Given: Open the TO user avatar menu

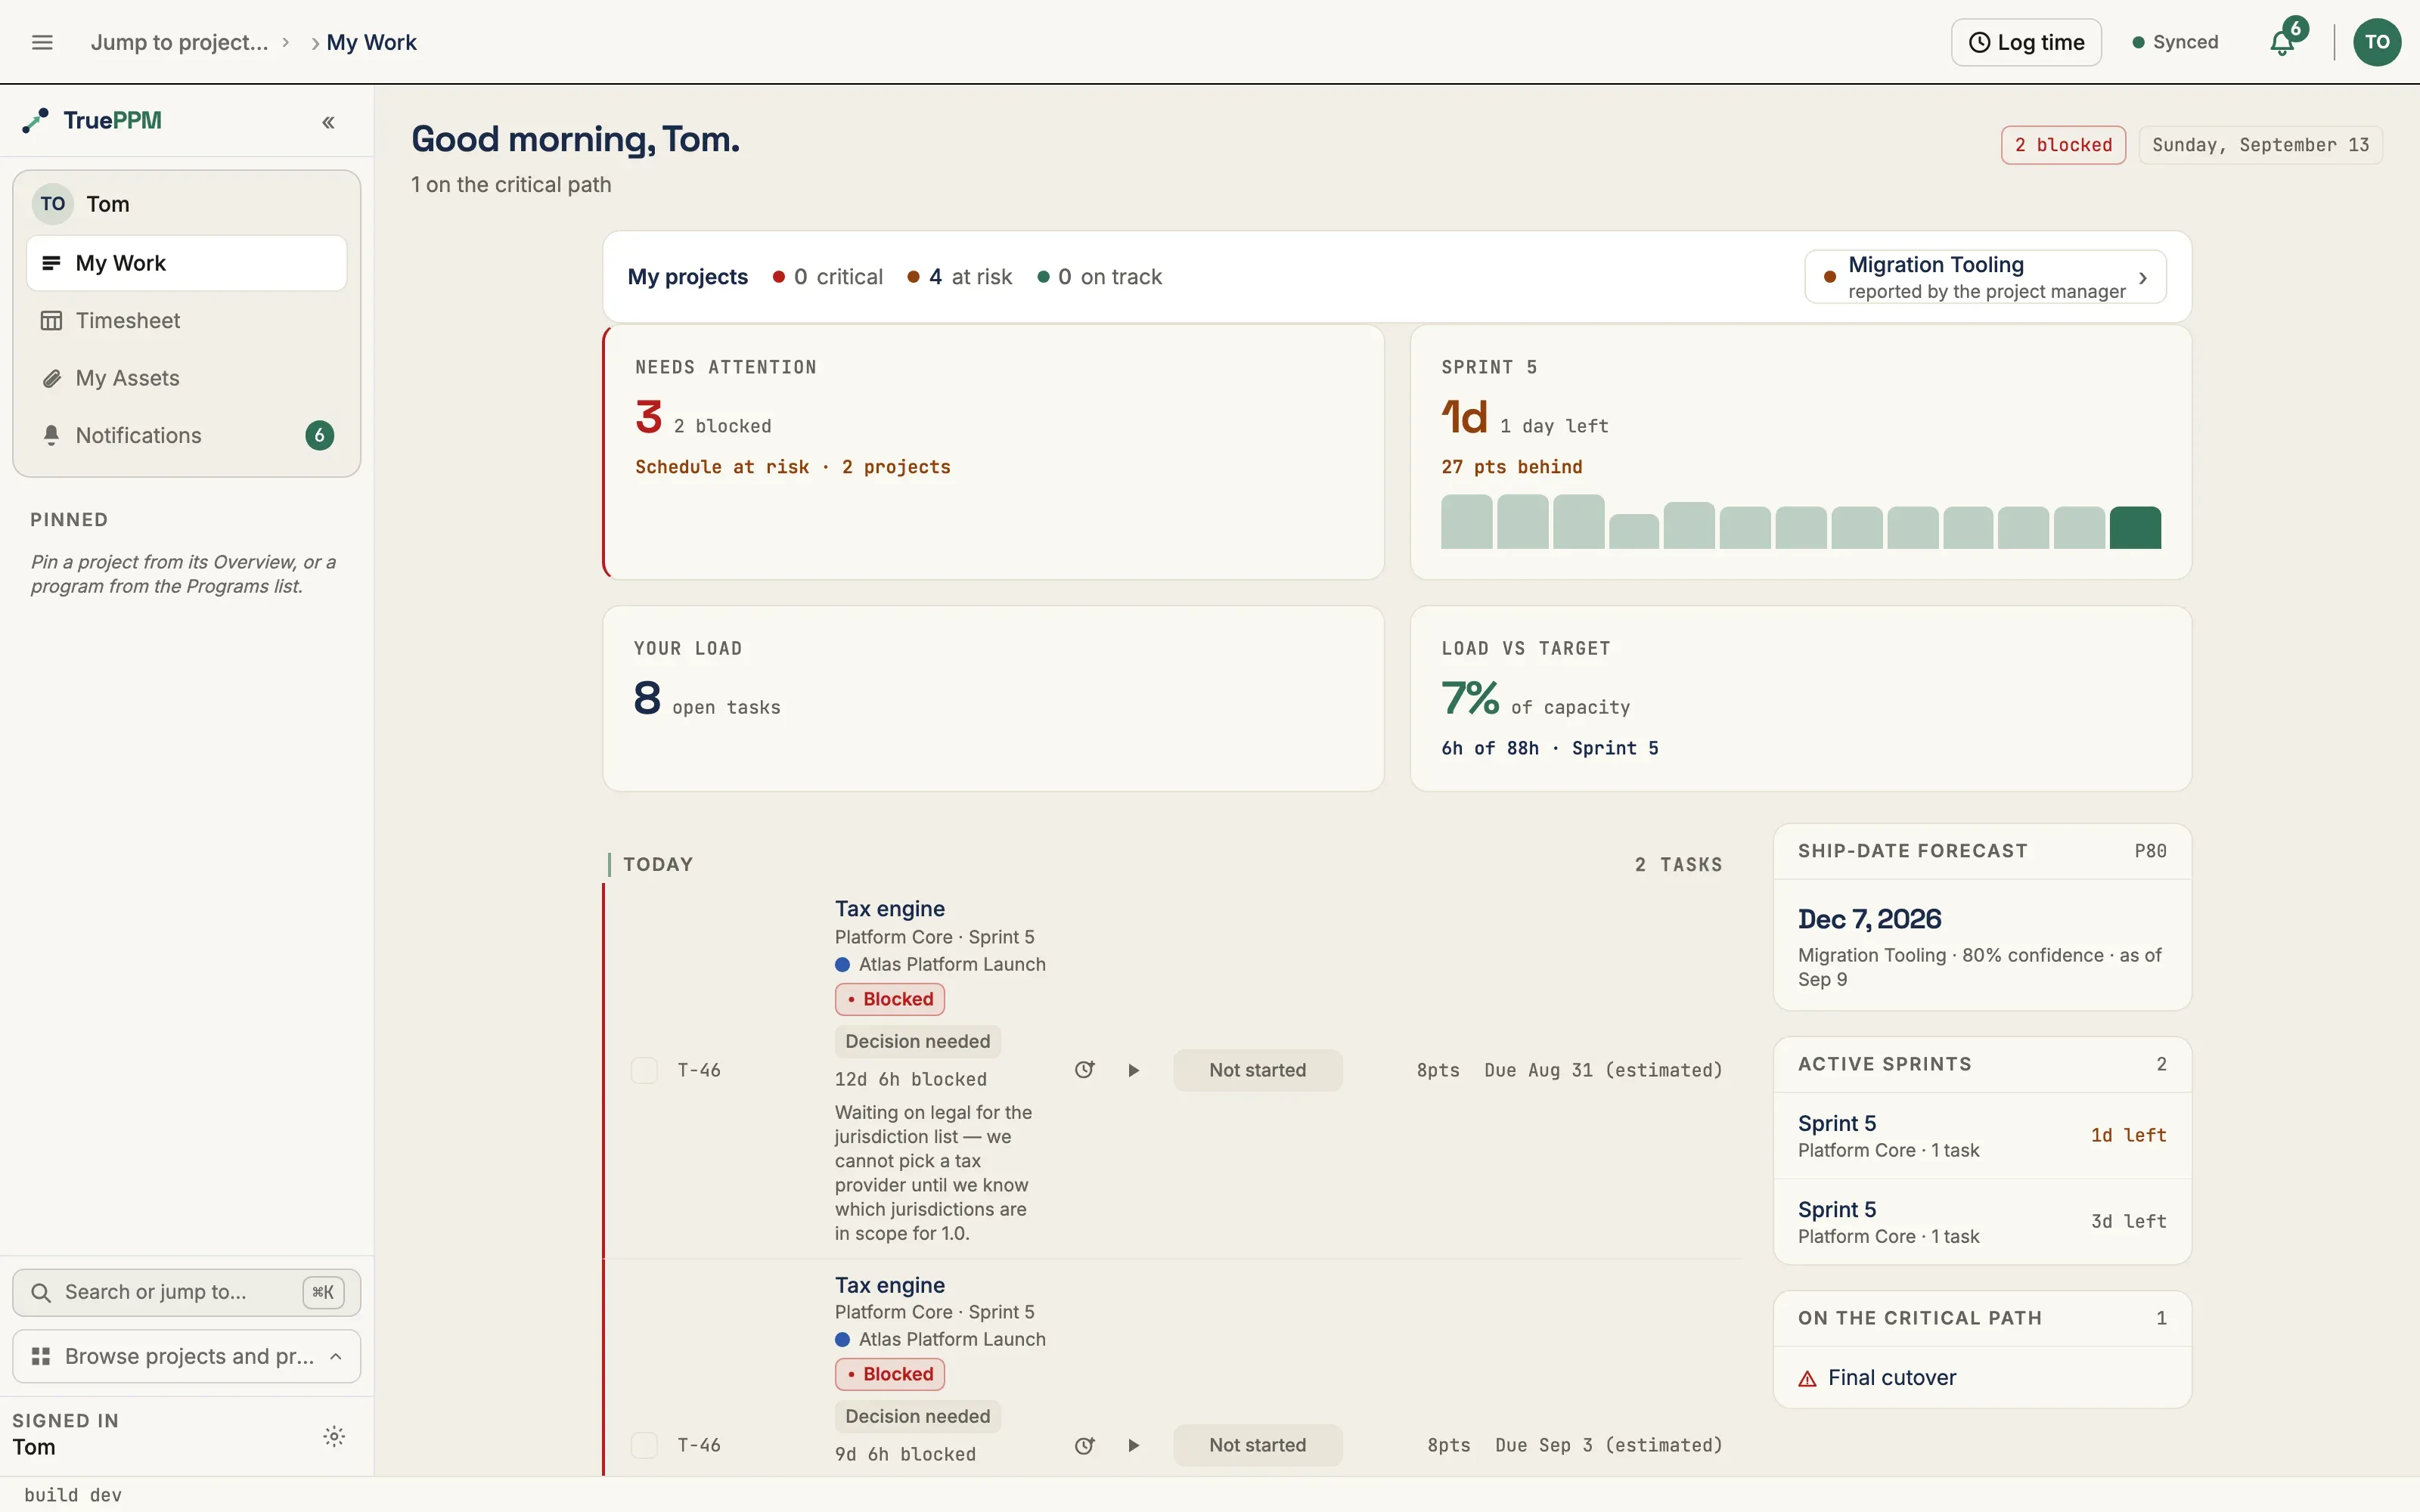Looking at the screenshot, I should pos(2377,42).
